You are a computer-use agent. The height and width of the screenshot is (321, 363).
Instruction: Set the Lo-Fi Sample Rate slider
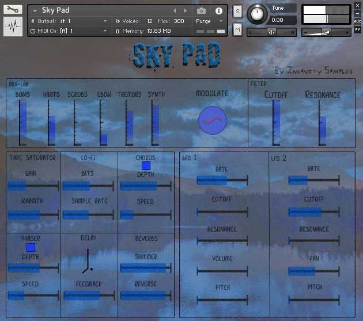[88, 215]
